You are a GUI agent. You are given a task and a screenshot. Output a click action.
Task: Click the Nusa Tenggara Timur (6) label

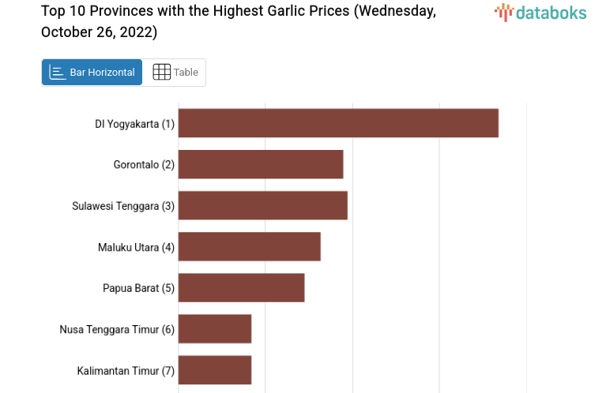pyautogui.click(x=117, y=329)
